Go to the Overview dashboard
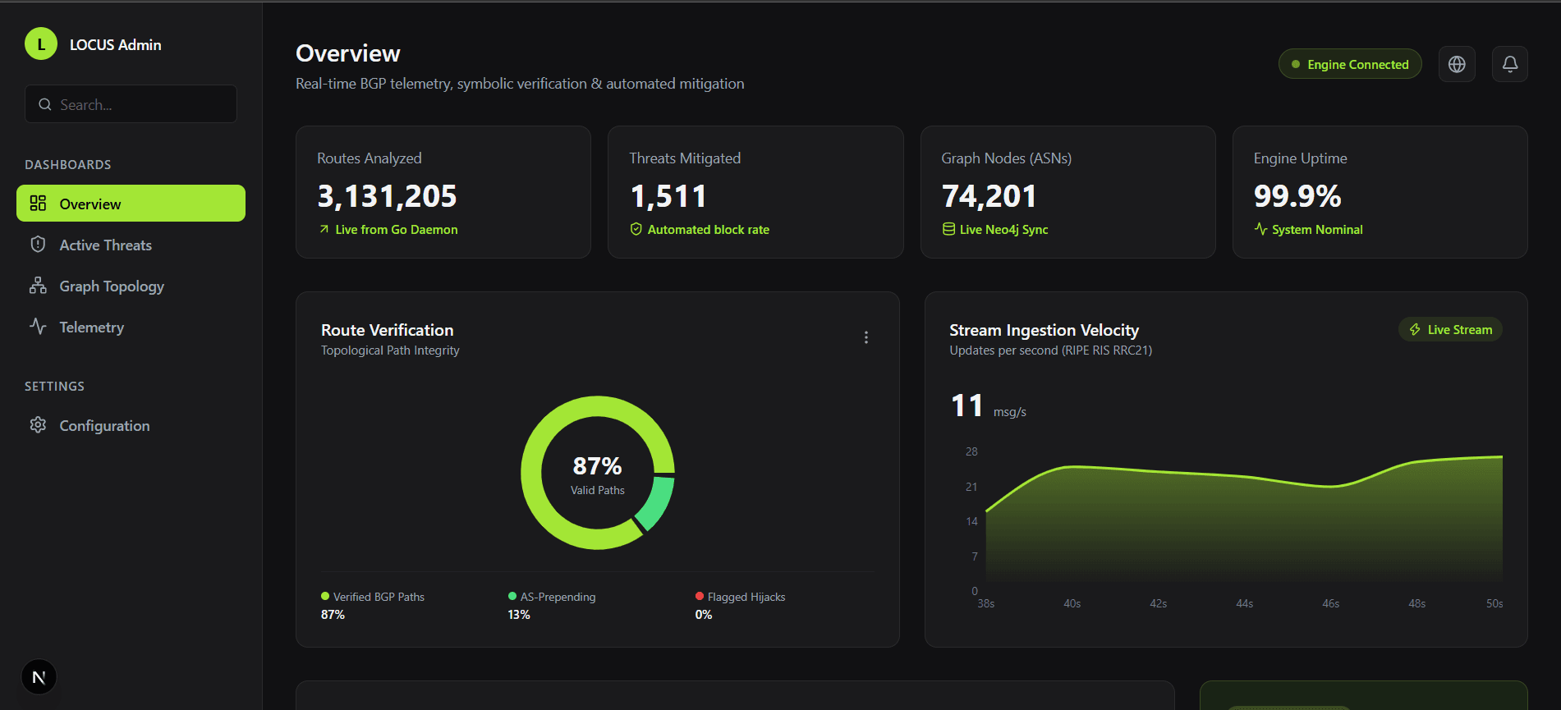Image resolution: width=1561 pixels, height=710 pixels. point(131,203)
